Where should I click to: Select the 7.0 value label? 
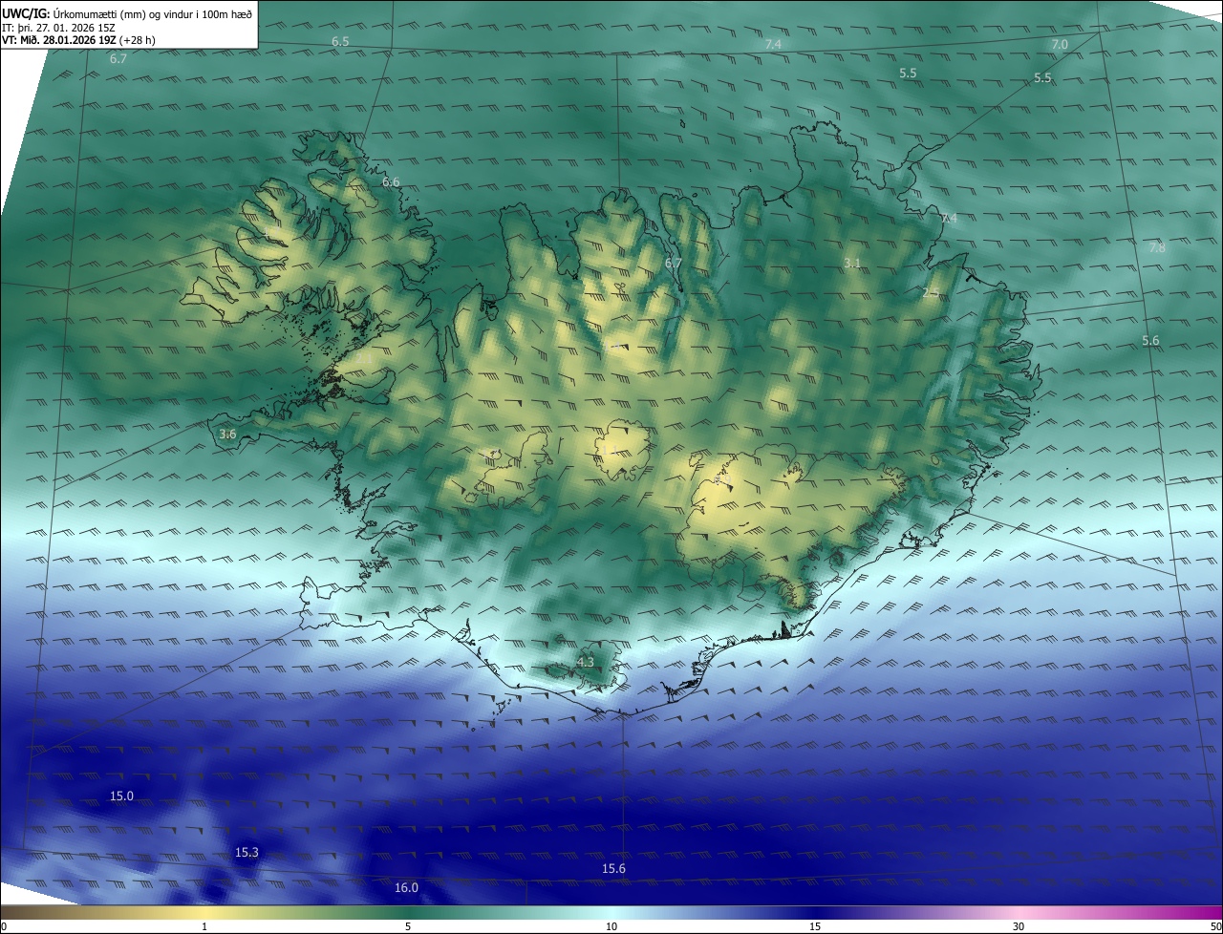1060,45
